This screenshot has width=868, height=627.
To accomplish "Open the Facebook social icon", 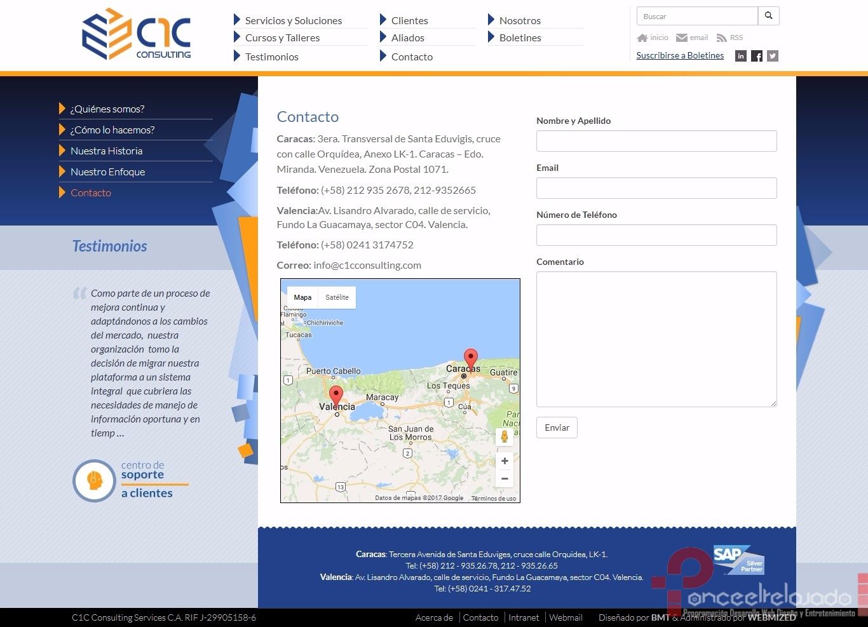I will point(757,56).
